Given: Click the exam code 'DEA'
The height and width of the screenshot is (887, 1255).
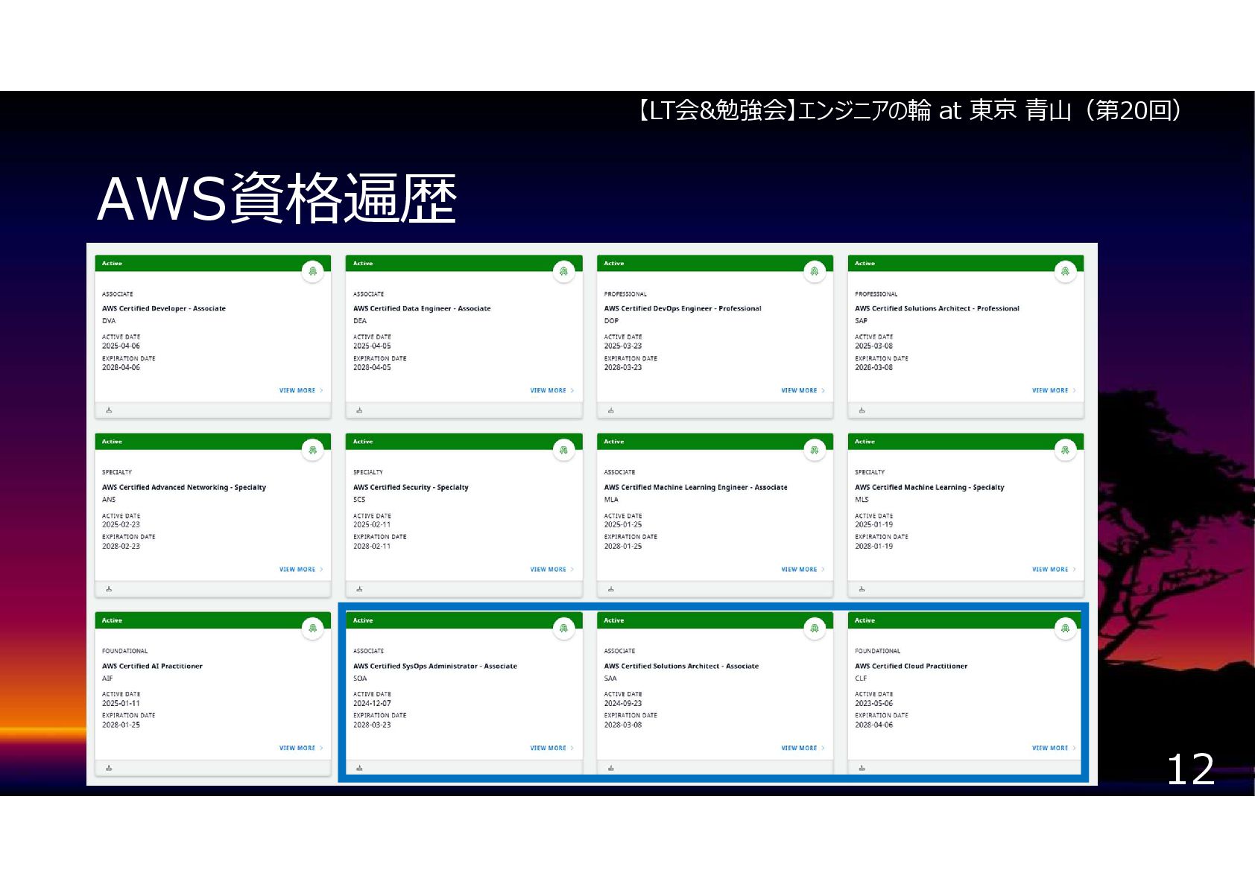Looking at the screenshot, I should click(x=360, y=321).
